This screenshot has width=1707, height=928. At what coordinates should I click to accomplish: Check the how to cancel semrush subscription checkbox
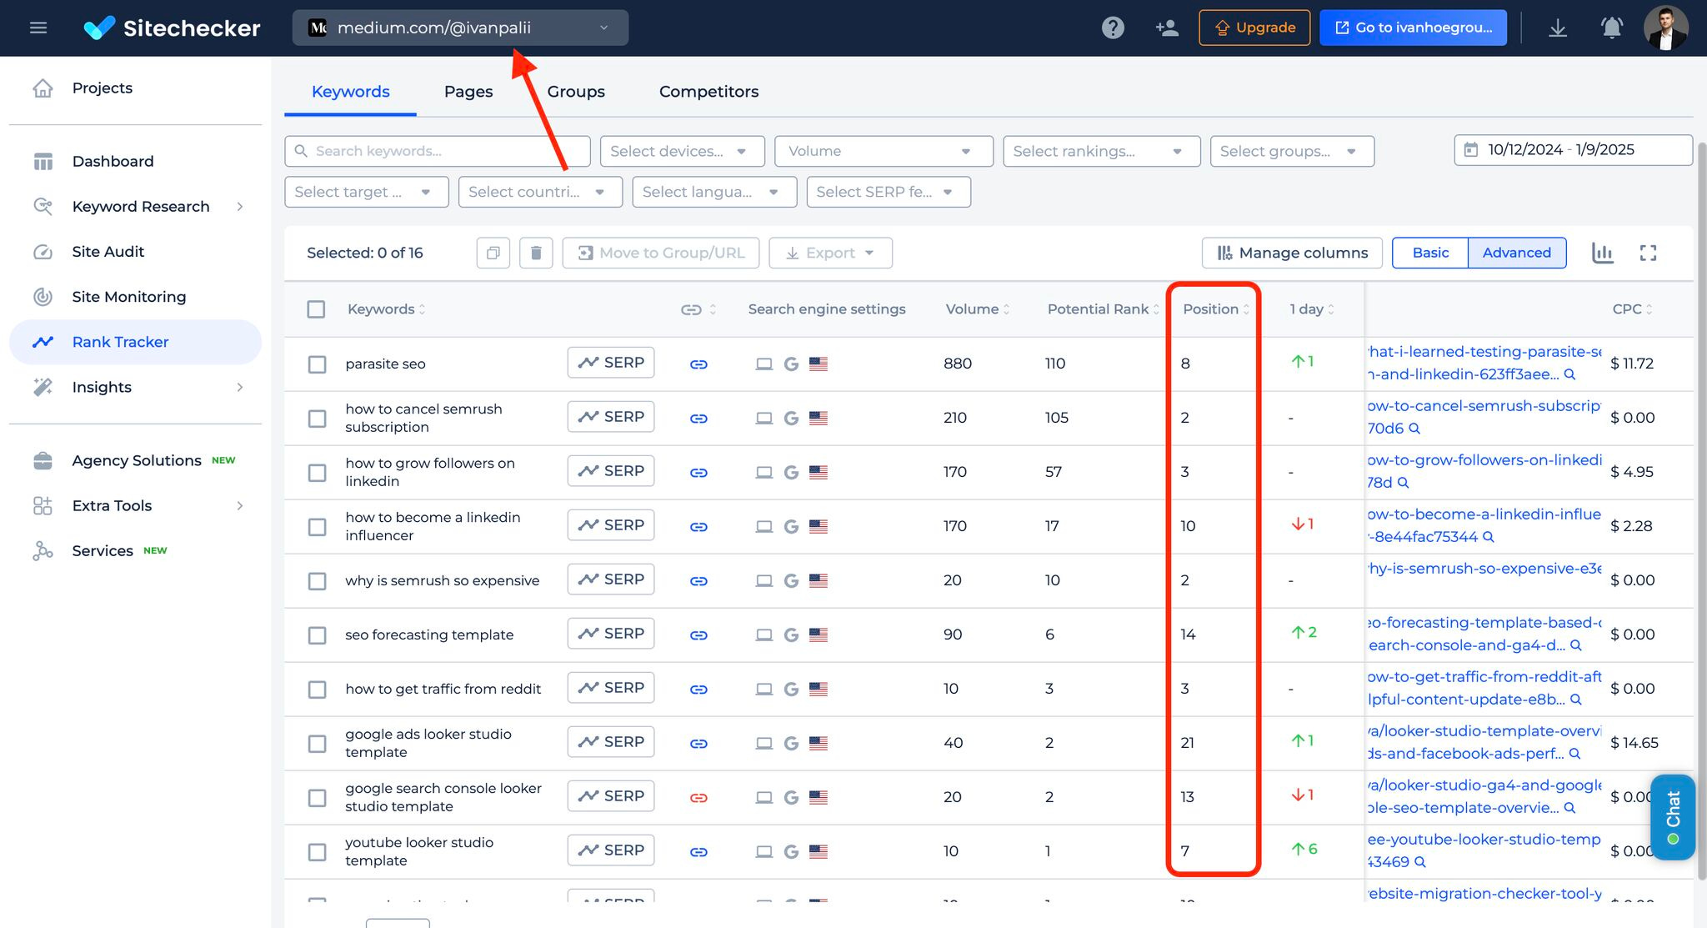pos(317,419)
